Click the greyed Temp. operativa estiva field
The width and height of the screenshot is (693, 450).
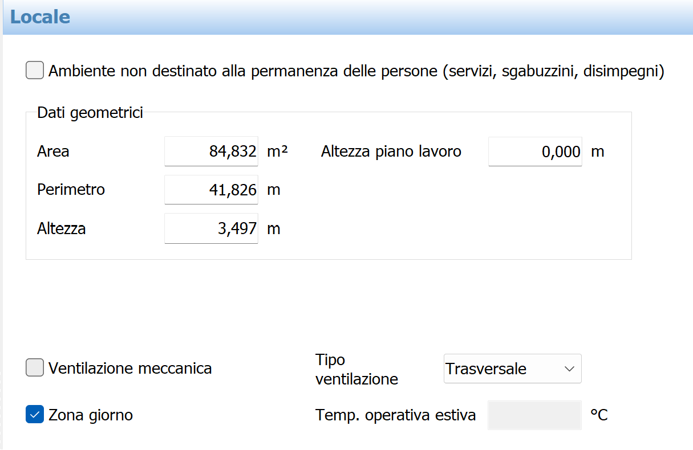(534, 415)
